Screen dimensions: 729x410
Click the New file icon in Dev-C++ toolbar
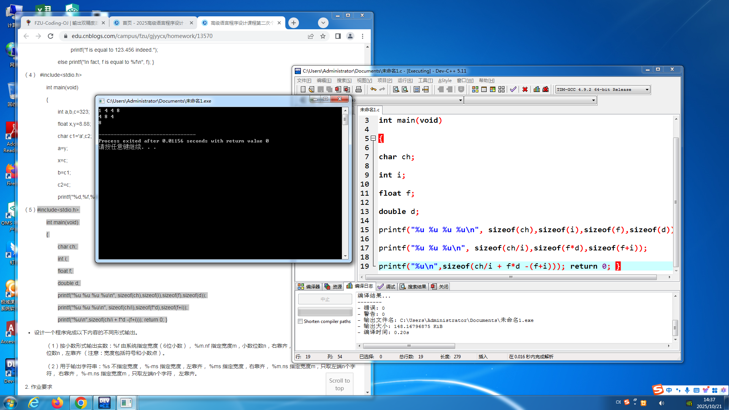[303, 89]
